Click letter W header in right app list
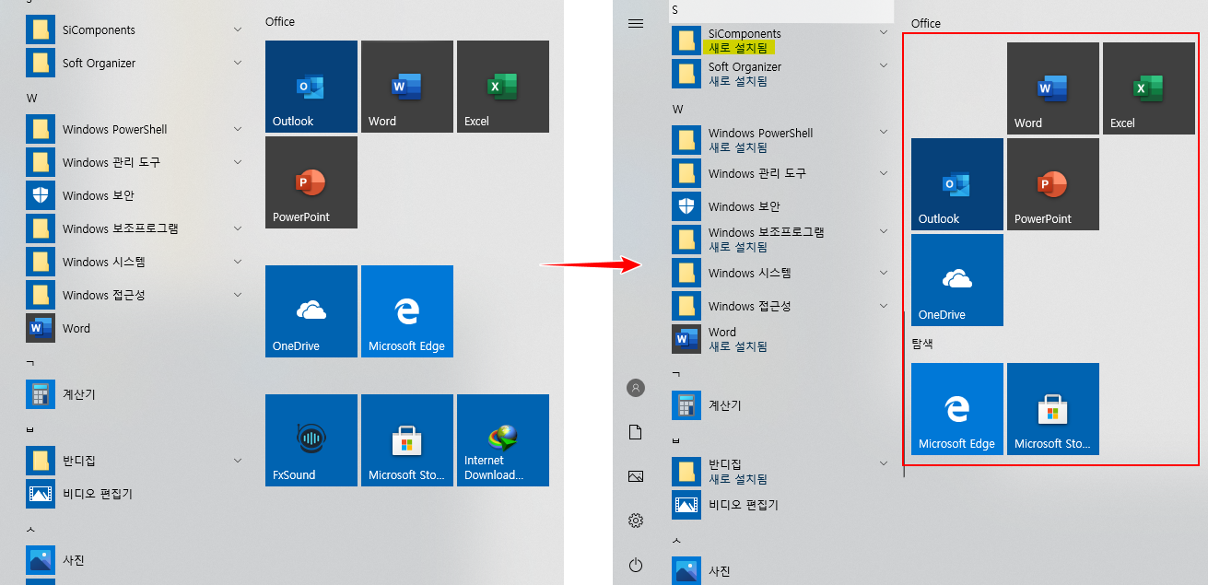The width and height of the screenshot is (1208, 585). (677, 109)
